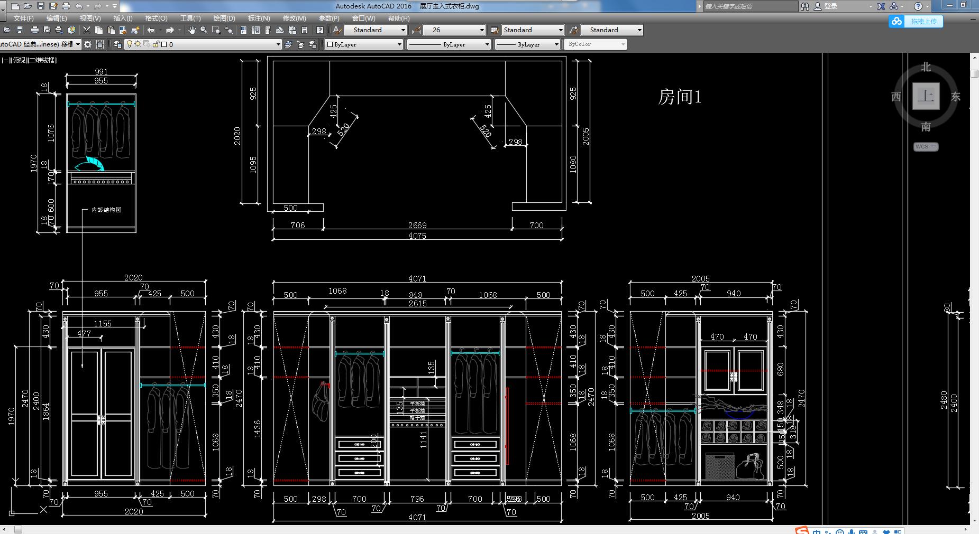Click the Pan hand tool icon

pos(191,30)
